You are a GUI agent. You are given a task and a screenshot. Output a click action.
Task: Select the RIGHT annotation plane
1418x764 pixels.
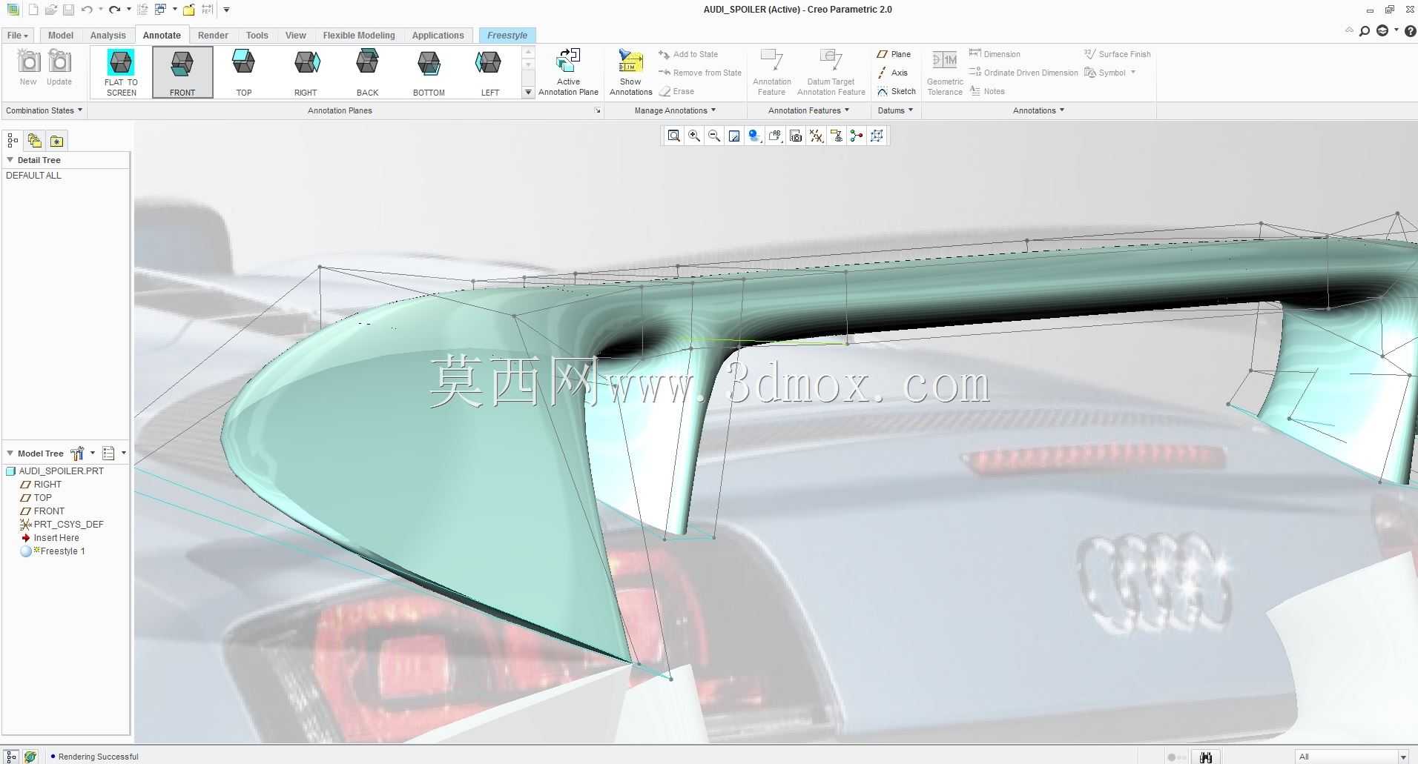(x=306, y=72)
